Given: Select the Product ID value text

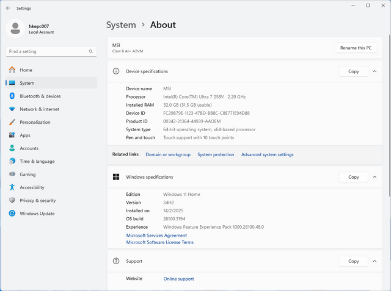Looking at the screenshot, I should [192, 121].
